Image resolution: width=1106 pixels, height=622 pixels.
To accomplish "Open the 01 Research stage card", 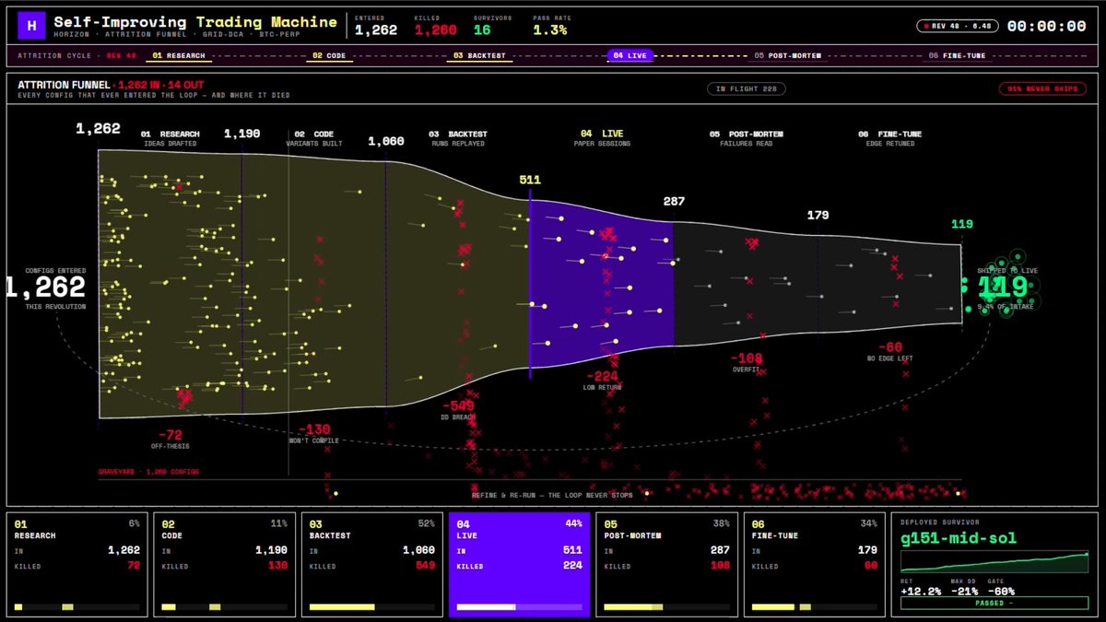I will pos(77,564).
